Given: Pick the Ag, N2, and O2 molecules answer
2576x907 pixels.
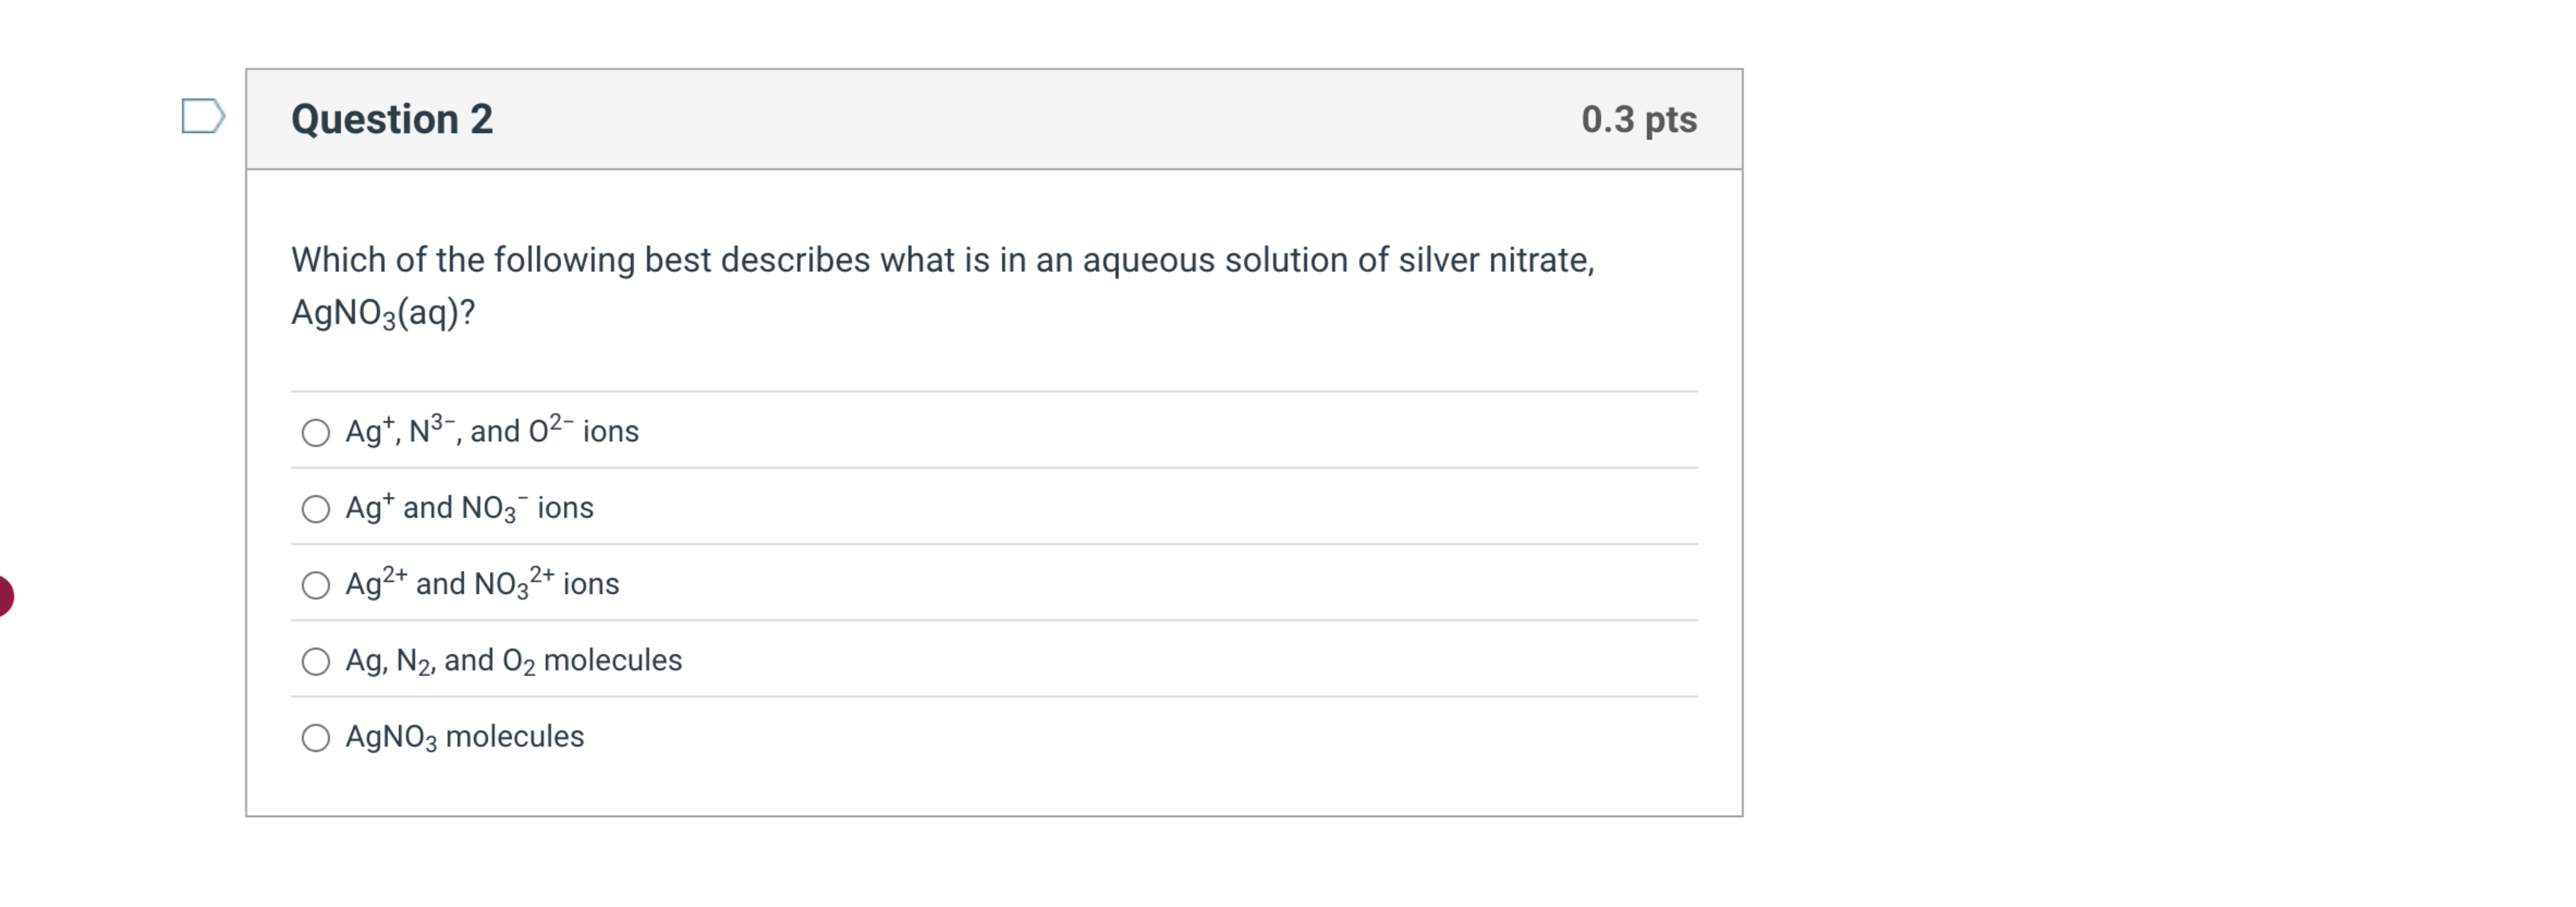Looking at the screenshot, I should coord(315,661).
